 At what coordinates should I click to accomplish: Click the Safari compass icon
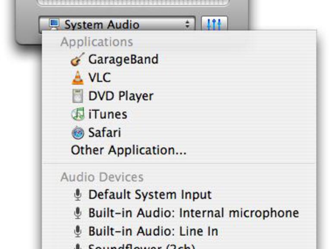pos(78,133)
